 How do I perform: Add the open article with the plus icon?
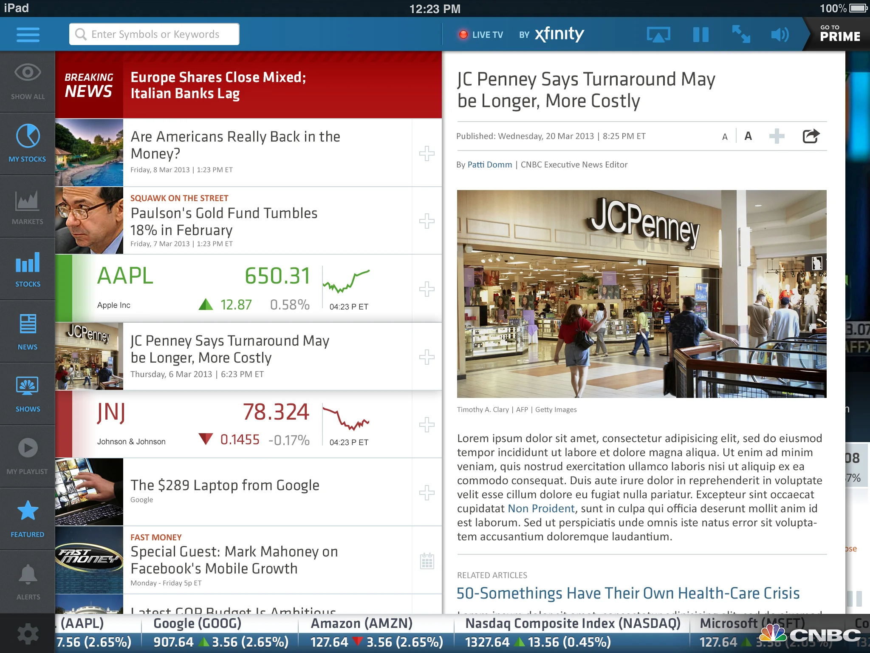pos(777,136)
